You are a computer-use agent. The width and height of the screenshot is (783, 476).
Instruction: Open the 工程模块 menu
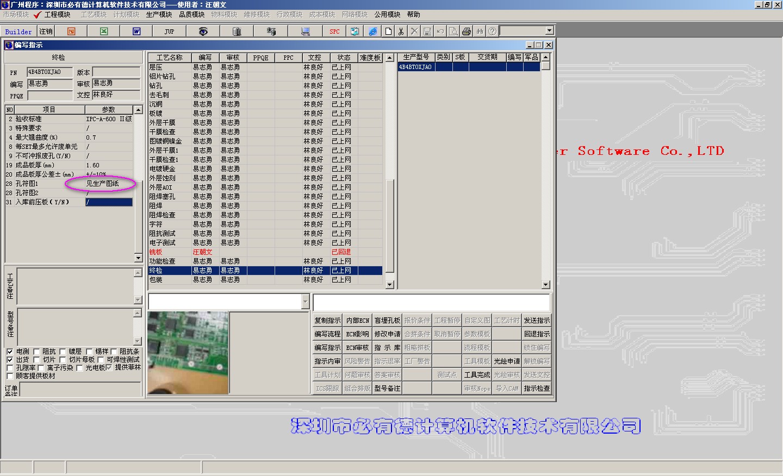(x=58, y=15)
